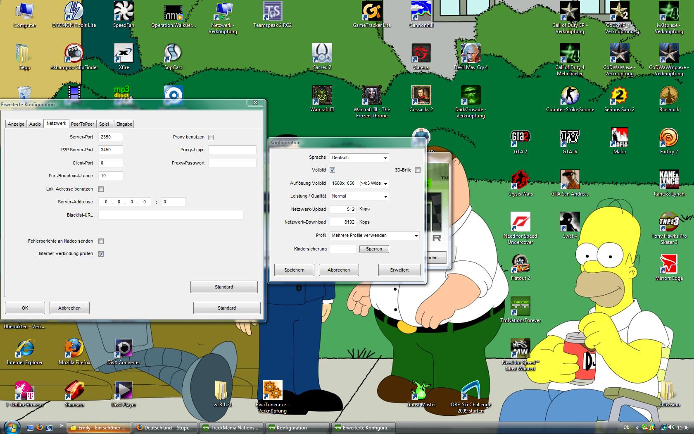Click Netzwerk-Upload value field

pos(343,209)
